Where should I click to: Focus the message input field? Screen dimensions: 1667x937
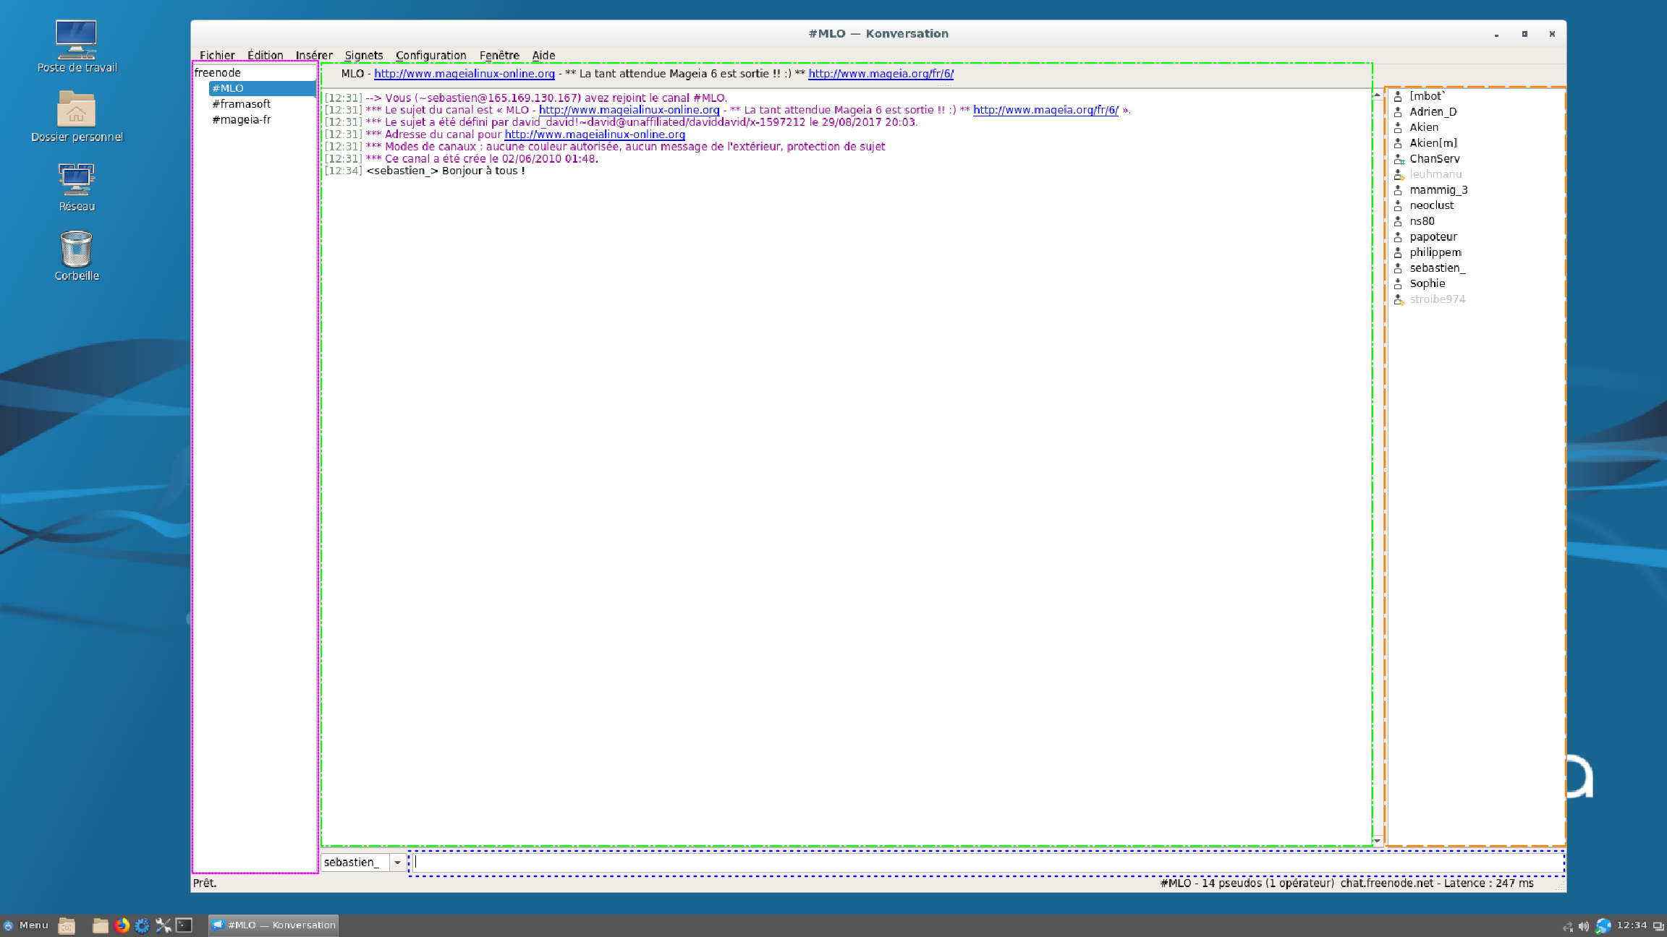(x=987, y=862)
